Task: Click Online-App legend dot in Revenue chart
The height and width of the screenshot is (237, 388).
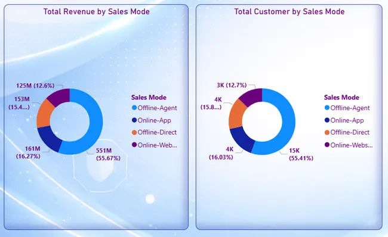Action: click(x=134, y=120)
